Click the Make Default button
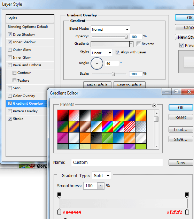This screenshot has height=219, width=194. tap(97, 85)
